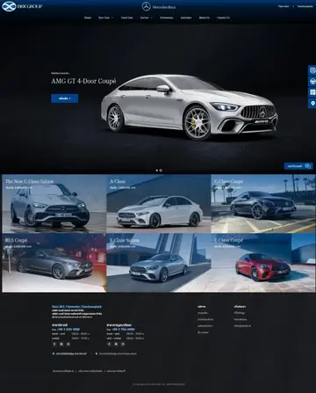The image size is (316, 393).
Task: Click the right footer map pin link
Action: (116, 353)
